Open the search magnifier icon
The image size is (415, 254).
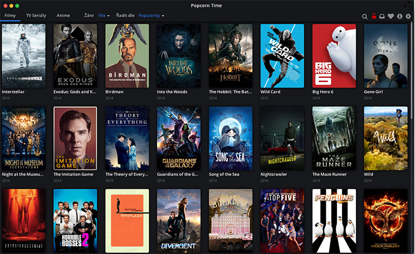tap(365, 17)
